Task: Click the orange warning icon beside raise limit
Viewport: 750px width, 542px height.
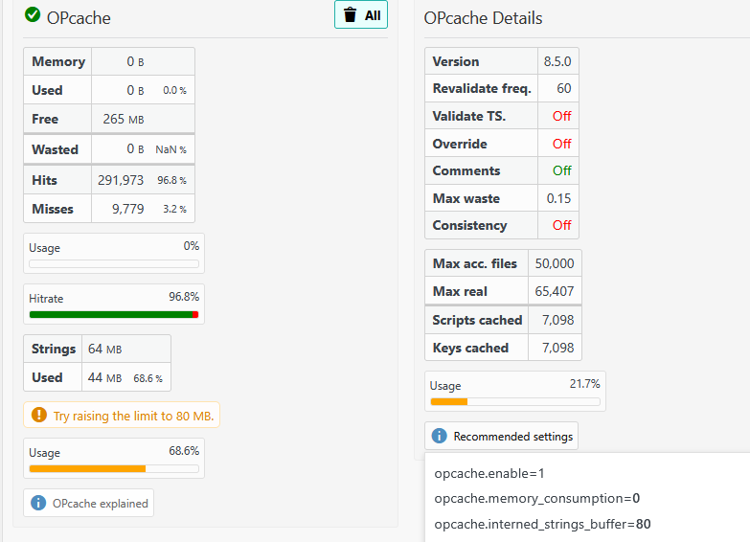Action: coord(39,415)
